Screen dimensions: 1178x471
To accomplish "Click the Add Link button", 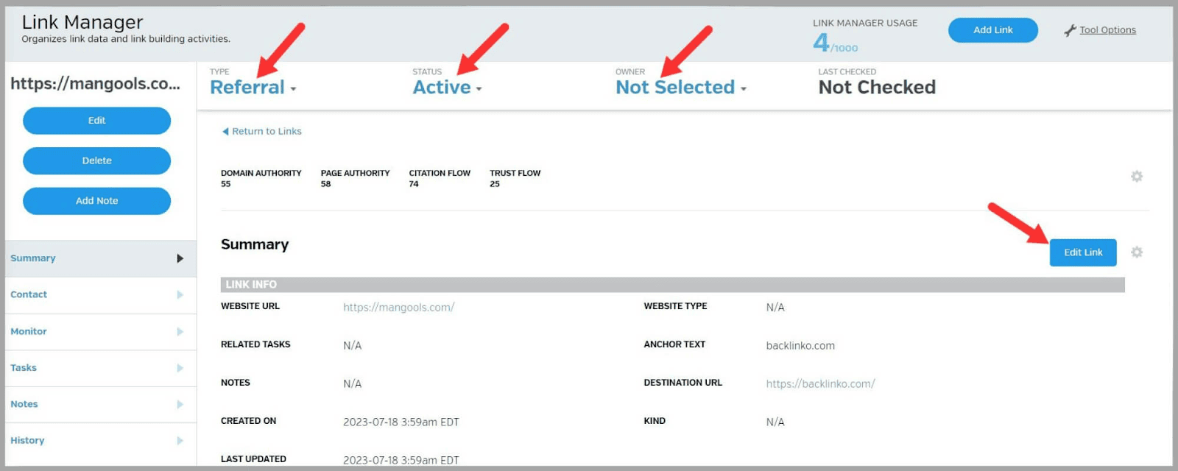I will [x=992, y=30].
